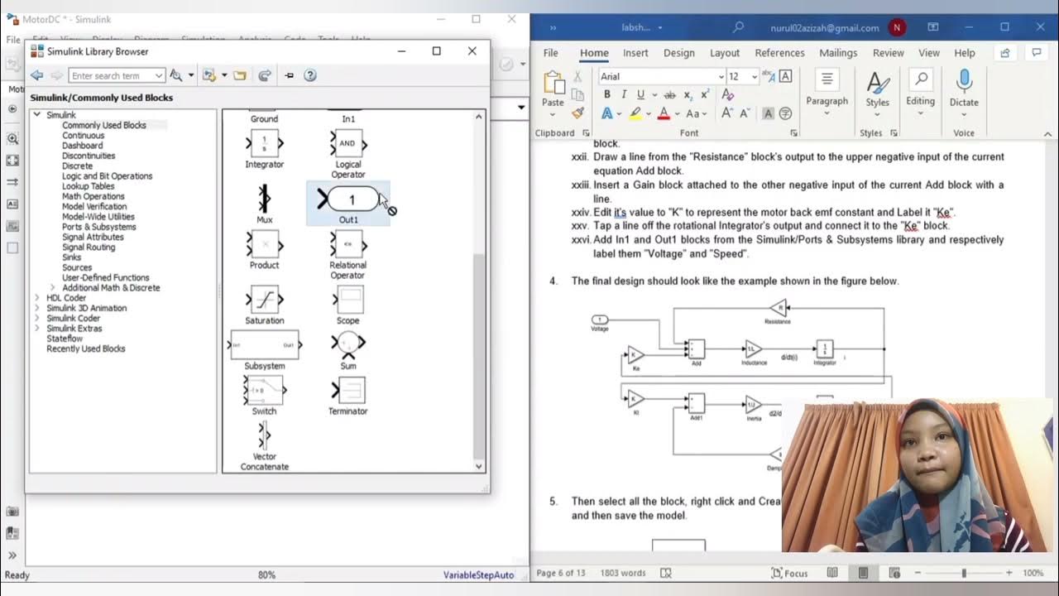Open the Design tab in Word
The width and height of the screenshot is (1059, 596).
pyautogui.click(x=678, y=52)
